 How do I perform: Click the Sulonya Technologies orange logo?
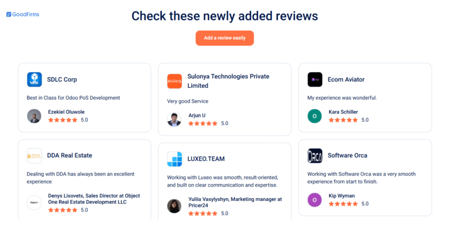tap(174, 81)
